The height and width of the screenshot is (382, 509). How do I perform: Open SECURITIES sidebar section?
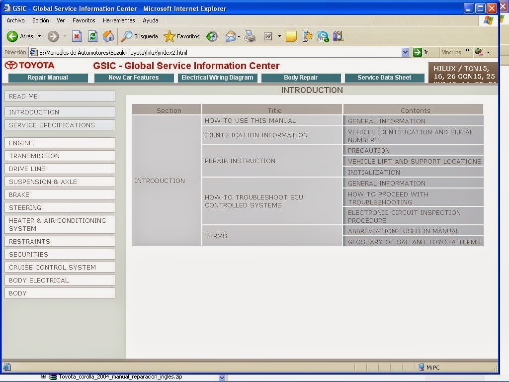pyautogui.click(x=60, y=254)
